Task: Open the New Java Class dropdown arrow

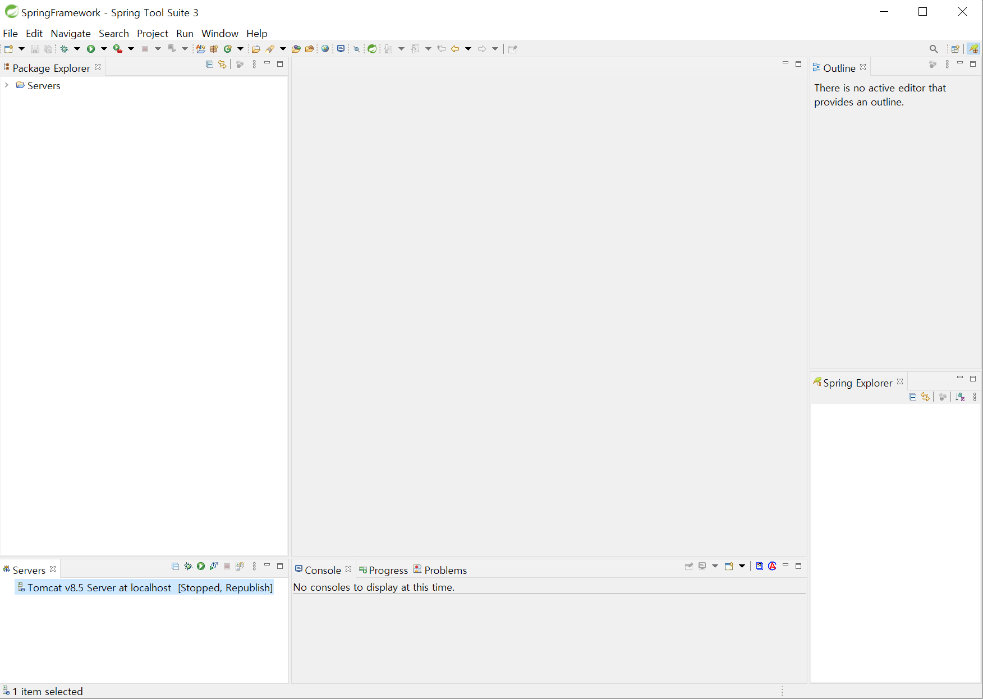Action: click(x=241, y=49)
